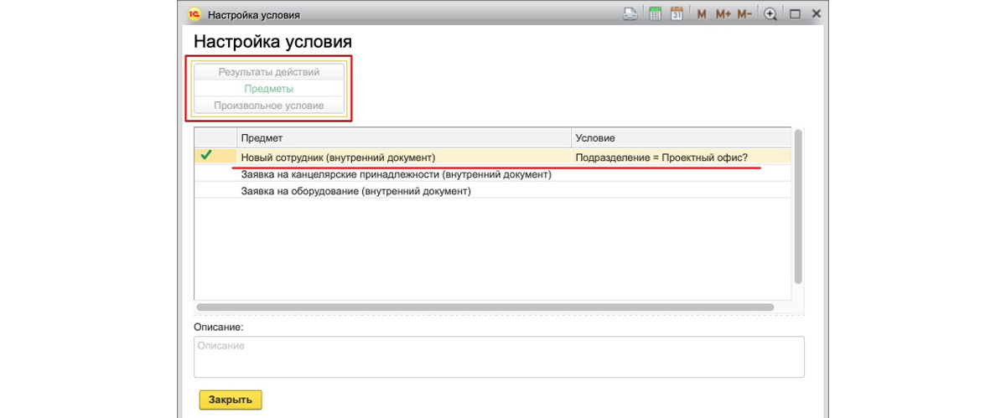Toggle green checkmark on Новый сотрудник row

coord(206,156)
